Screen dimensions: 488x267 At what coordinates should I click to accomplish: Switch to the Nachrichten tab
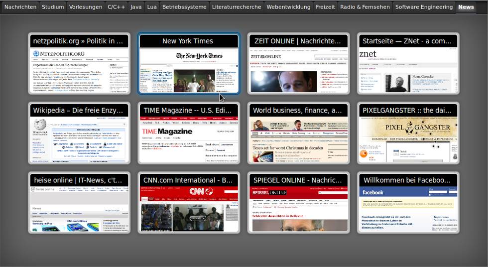[20, 7]
